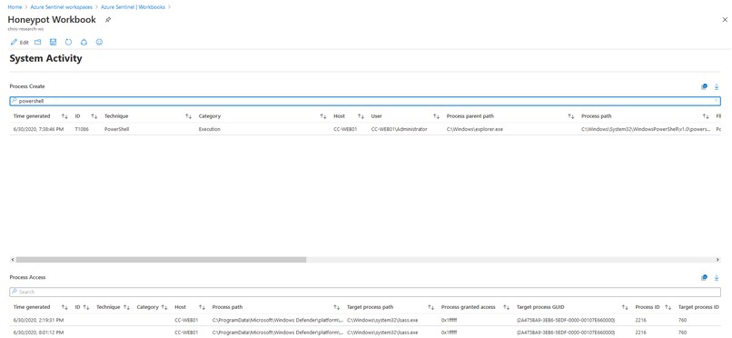Click the Process Access search field
Screen dimensions: 732x338
pyautogui.click(x=364, y=292)
